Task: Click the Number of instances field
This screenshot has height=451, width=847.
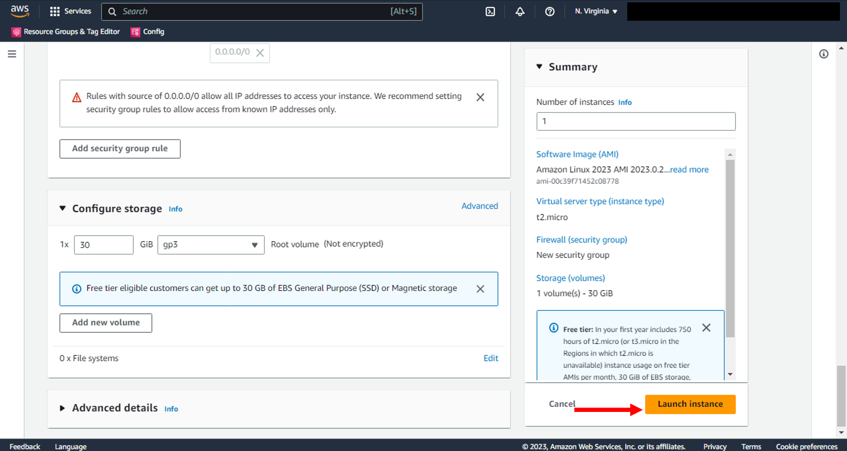Action: (635, 121)
